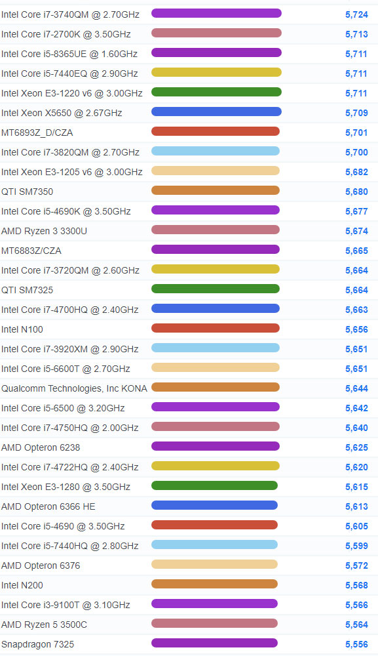
Task: Click the 5,663 score value
Action: click(356, 310)
